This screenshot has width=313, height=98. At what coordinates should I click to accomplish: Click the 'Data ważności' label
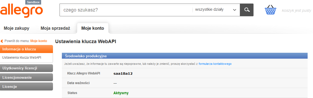click(79, 83)
